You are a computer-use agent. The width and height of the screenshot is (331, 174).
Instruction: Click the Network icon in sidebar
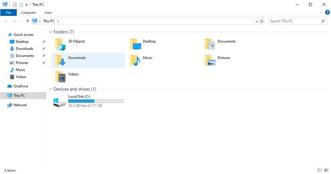[x=10, y=105]
